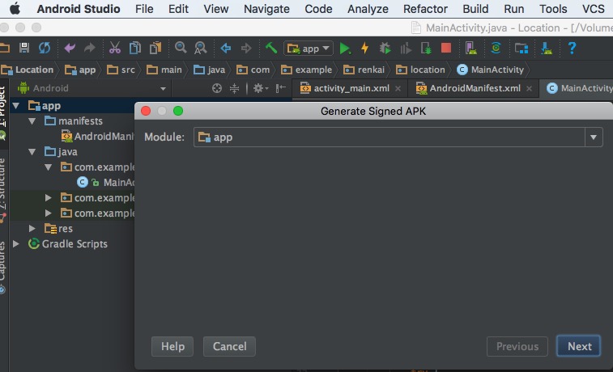Open the Project Structure icon
613x372 pixels.
[521, 48]
